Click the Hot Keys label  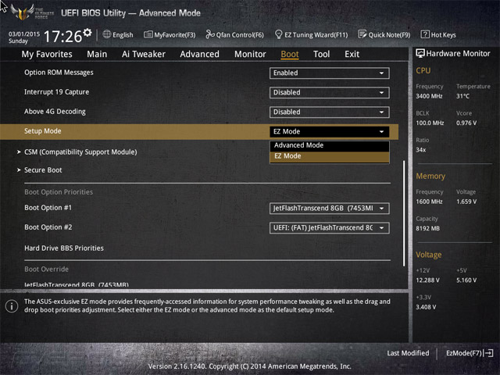tap(444, 34)
